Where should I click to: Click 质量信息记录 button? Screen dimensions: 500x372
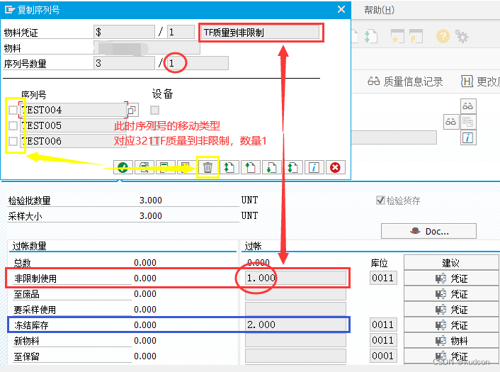coord(405,81)
